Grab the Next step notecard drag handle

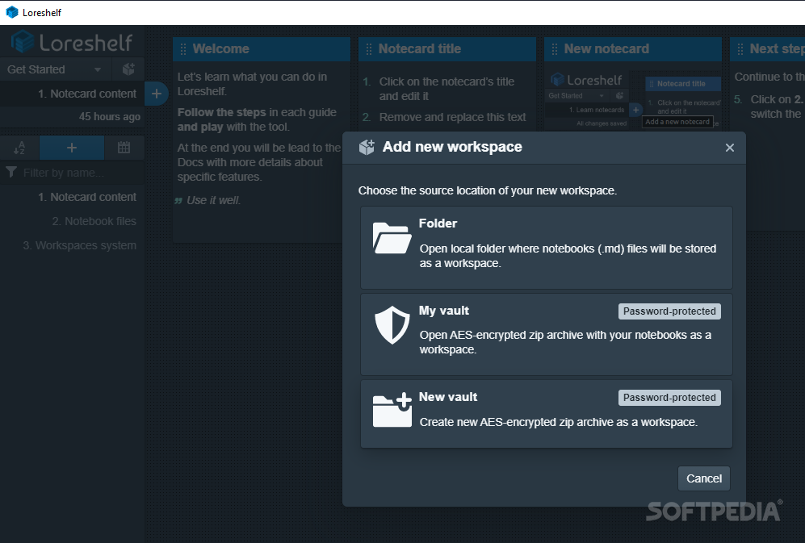[x=740, y=49]
